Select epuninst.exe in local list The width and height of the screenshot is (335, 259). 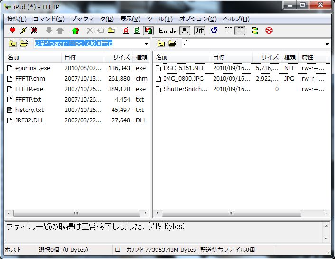click(x=33, y=68)
